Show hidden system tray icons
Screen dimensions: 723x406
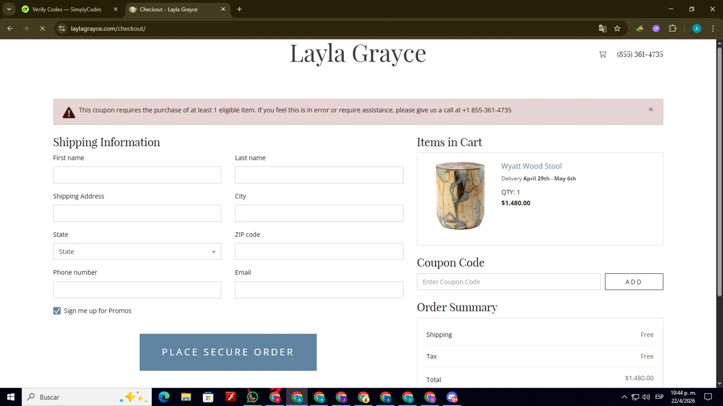pyautogui.click(x=624, y=397)
